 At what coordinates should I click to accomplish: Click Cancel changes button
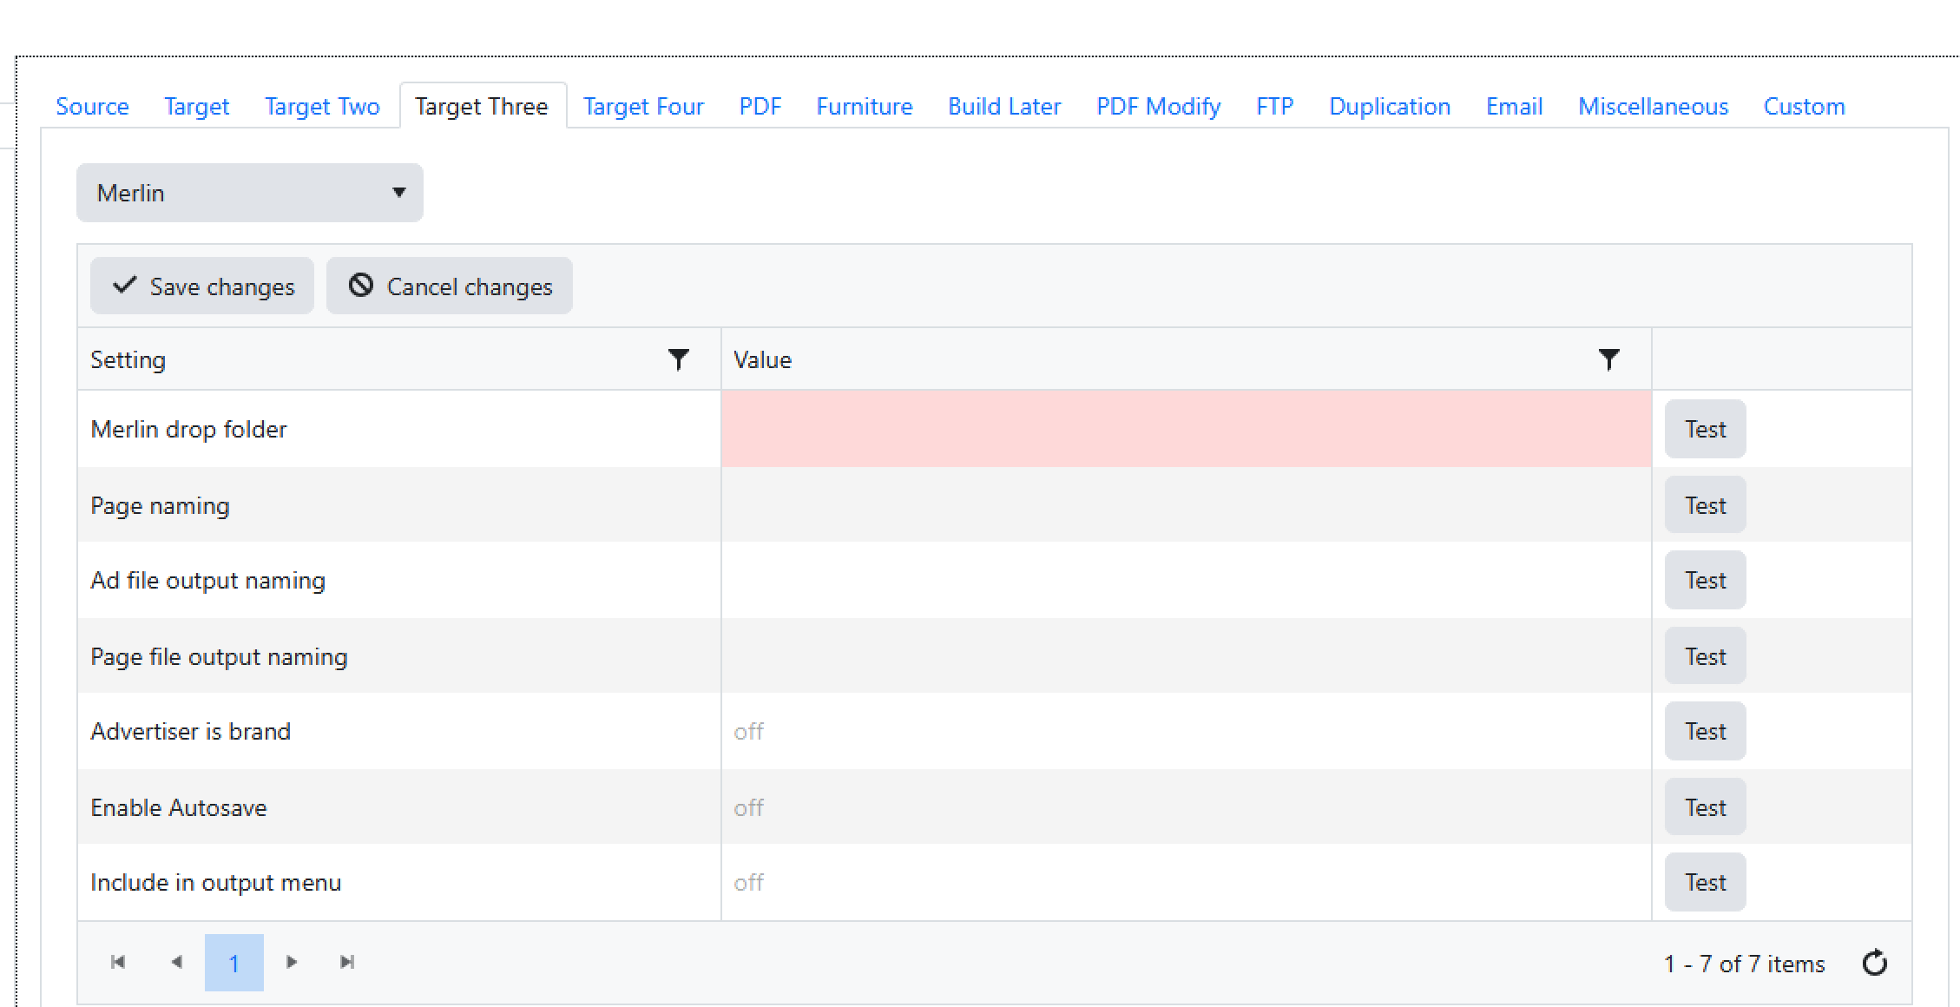click(x=450, y=286)
